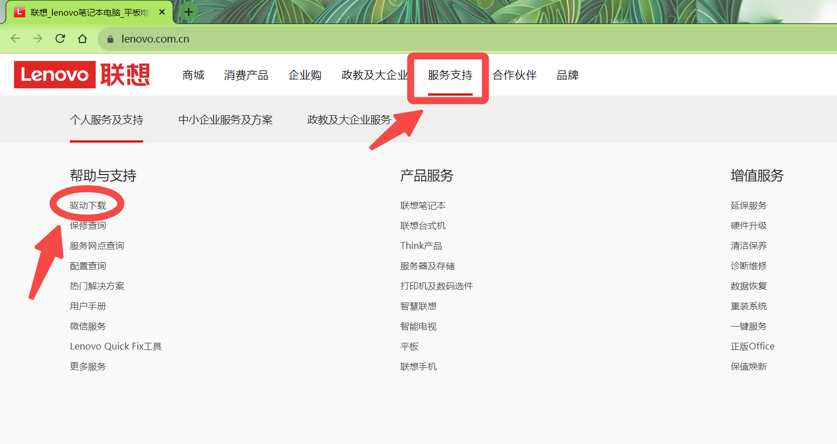Open the 延保服务 link
The width and height of the screenshot is (837, 444).
point(748,205)
